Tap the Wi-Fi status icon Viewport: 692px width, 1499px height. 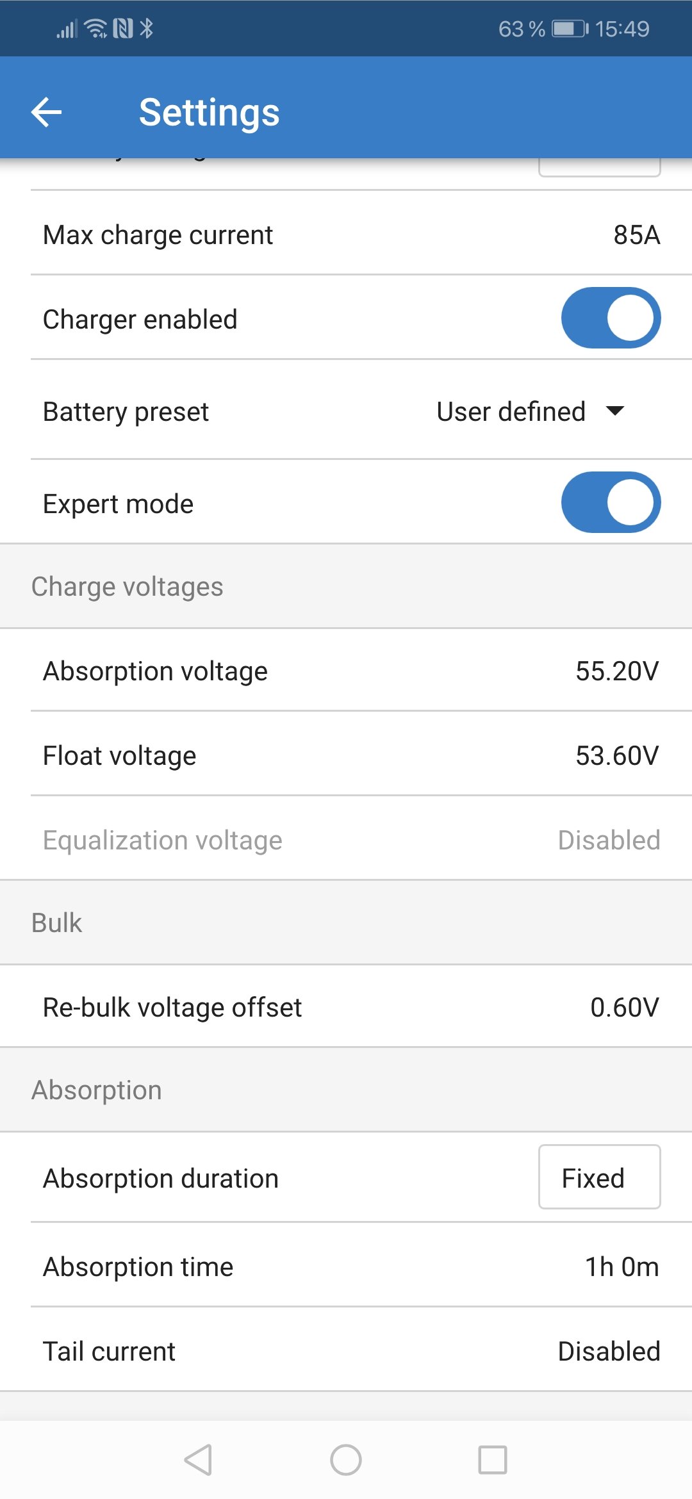click(96, 28)
